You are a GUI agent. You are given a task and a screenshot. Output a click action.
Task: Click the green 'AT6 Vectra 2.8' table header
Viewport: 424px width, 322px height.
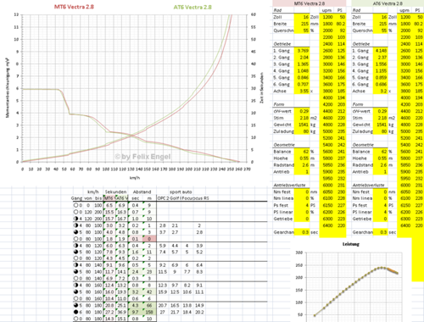point(388,3)
